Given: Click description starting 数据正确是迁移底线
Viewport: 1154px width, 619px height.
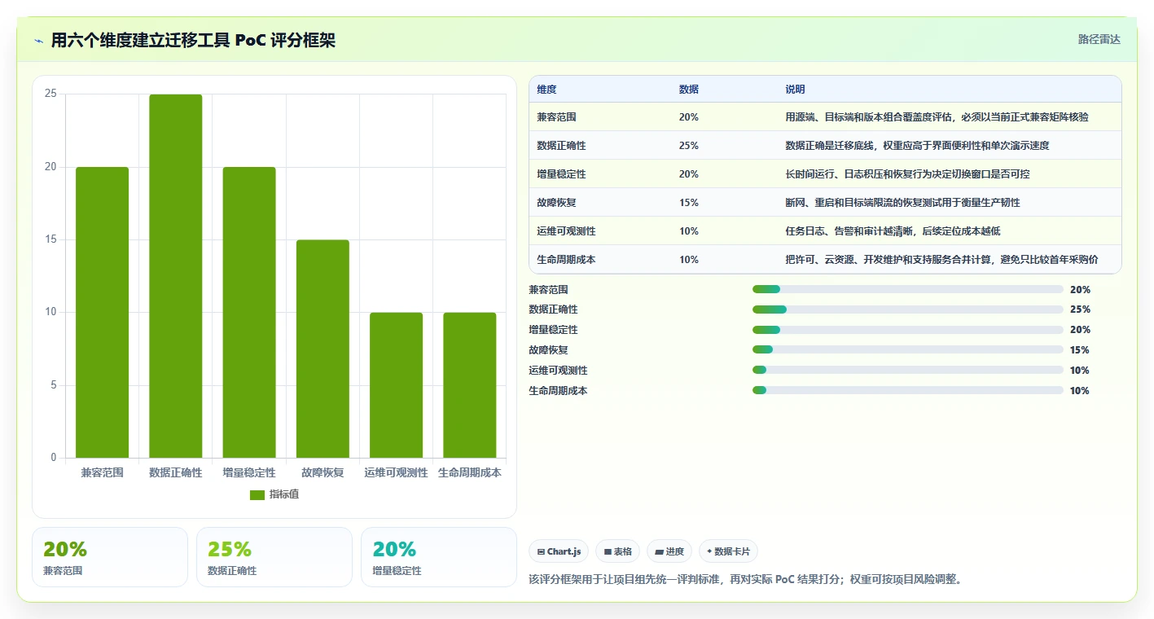Looking at the screenshot, I should (917, 146).
